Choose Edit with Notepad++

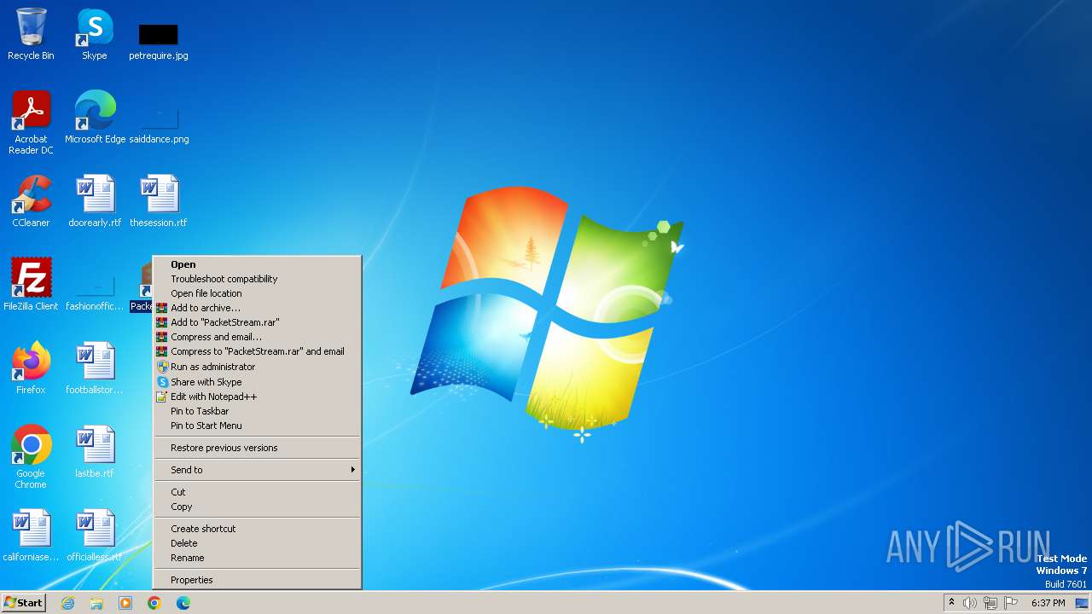pos(257,397)
